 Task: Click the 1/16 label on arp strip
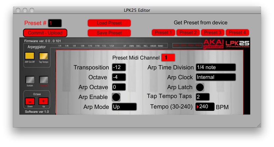(90, 46)
